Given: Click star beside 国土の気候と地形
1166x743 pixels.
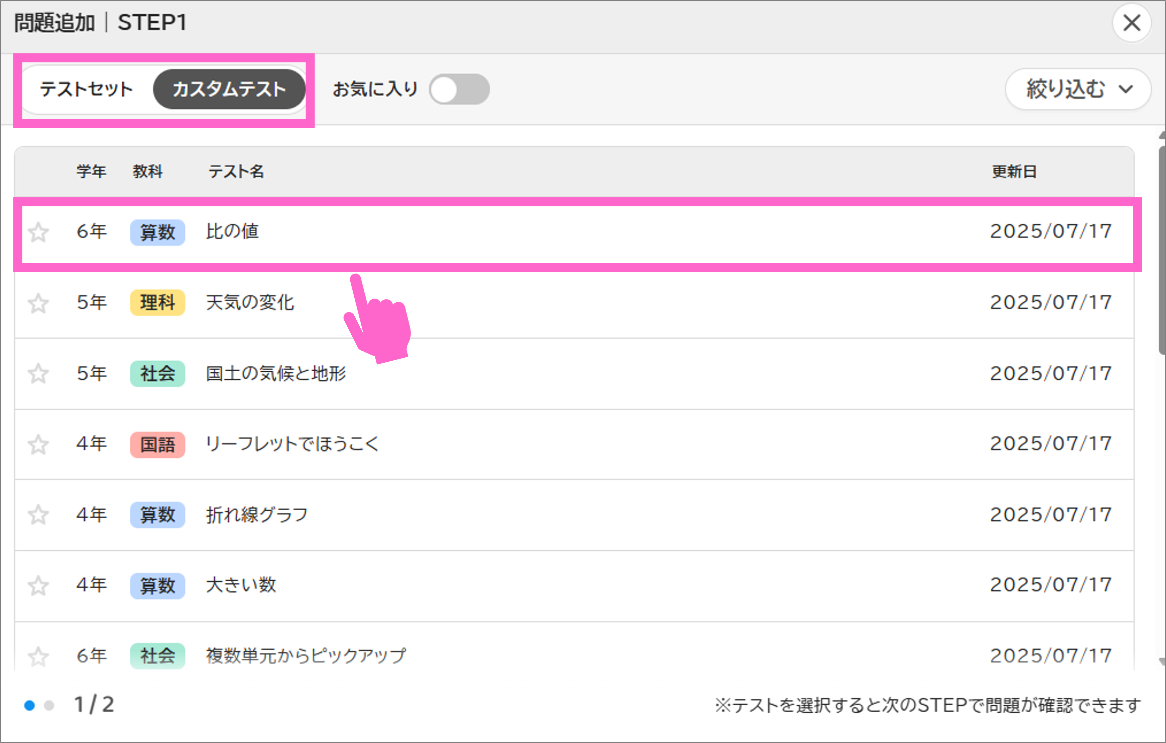Looking at the screenshot, I should pos(38,373).
